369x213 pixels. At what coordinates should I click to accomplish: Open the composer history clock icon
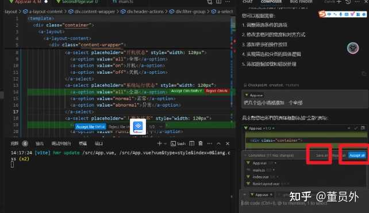[x=348, y=2]
